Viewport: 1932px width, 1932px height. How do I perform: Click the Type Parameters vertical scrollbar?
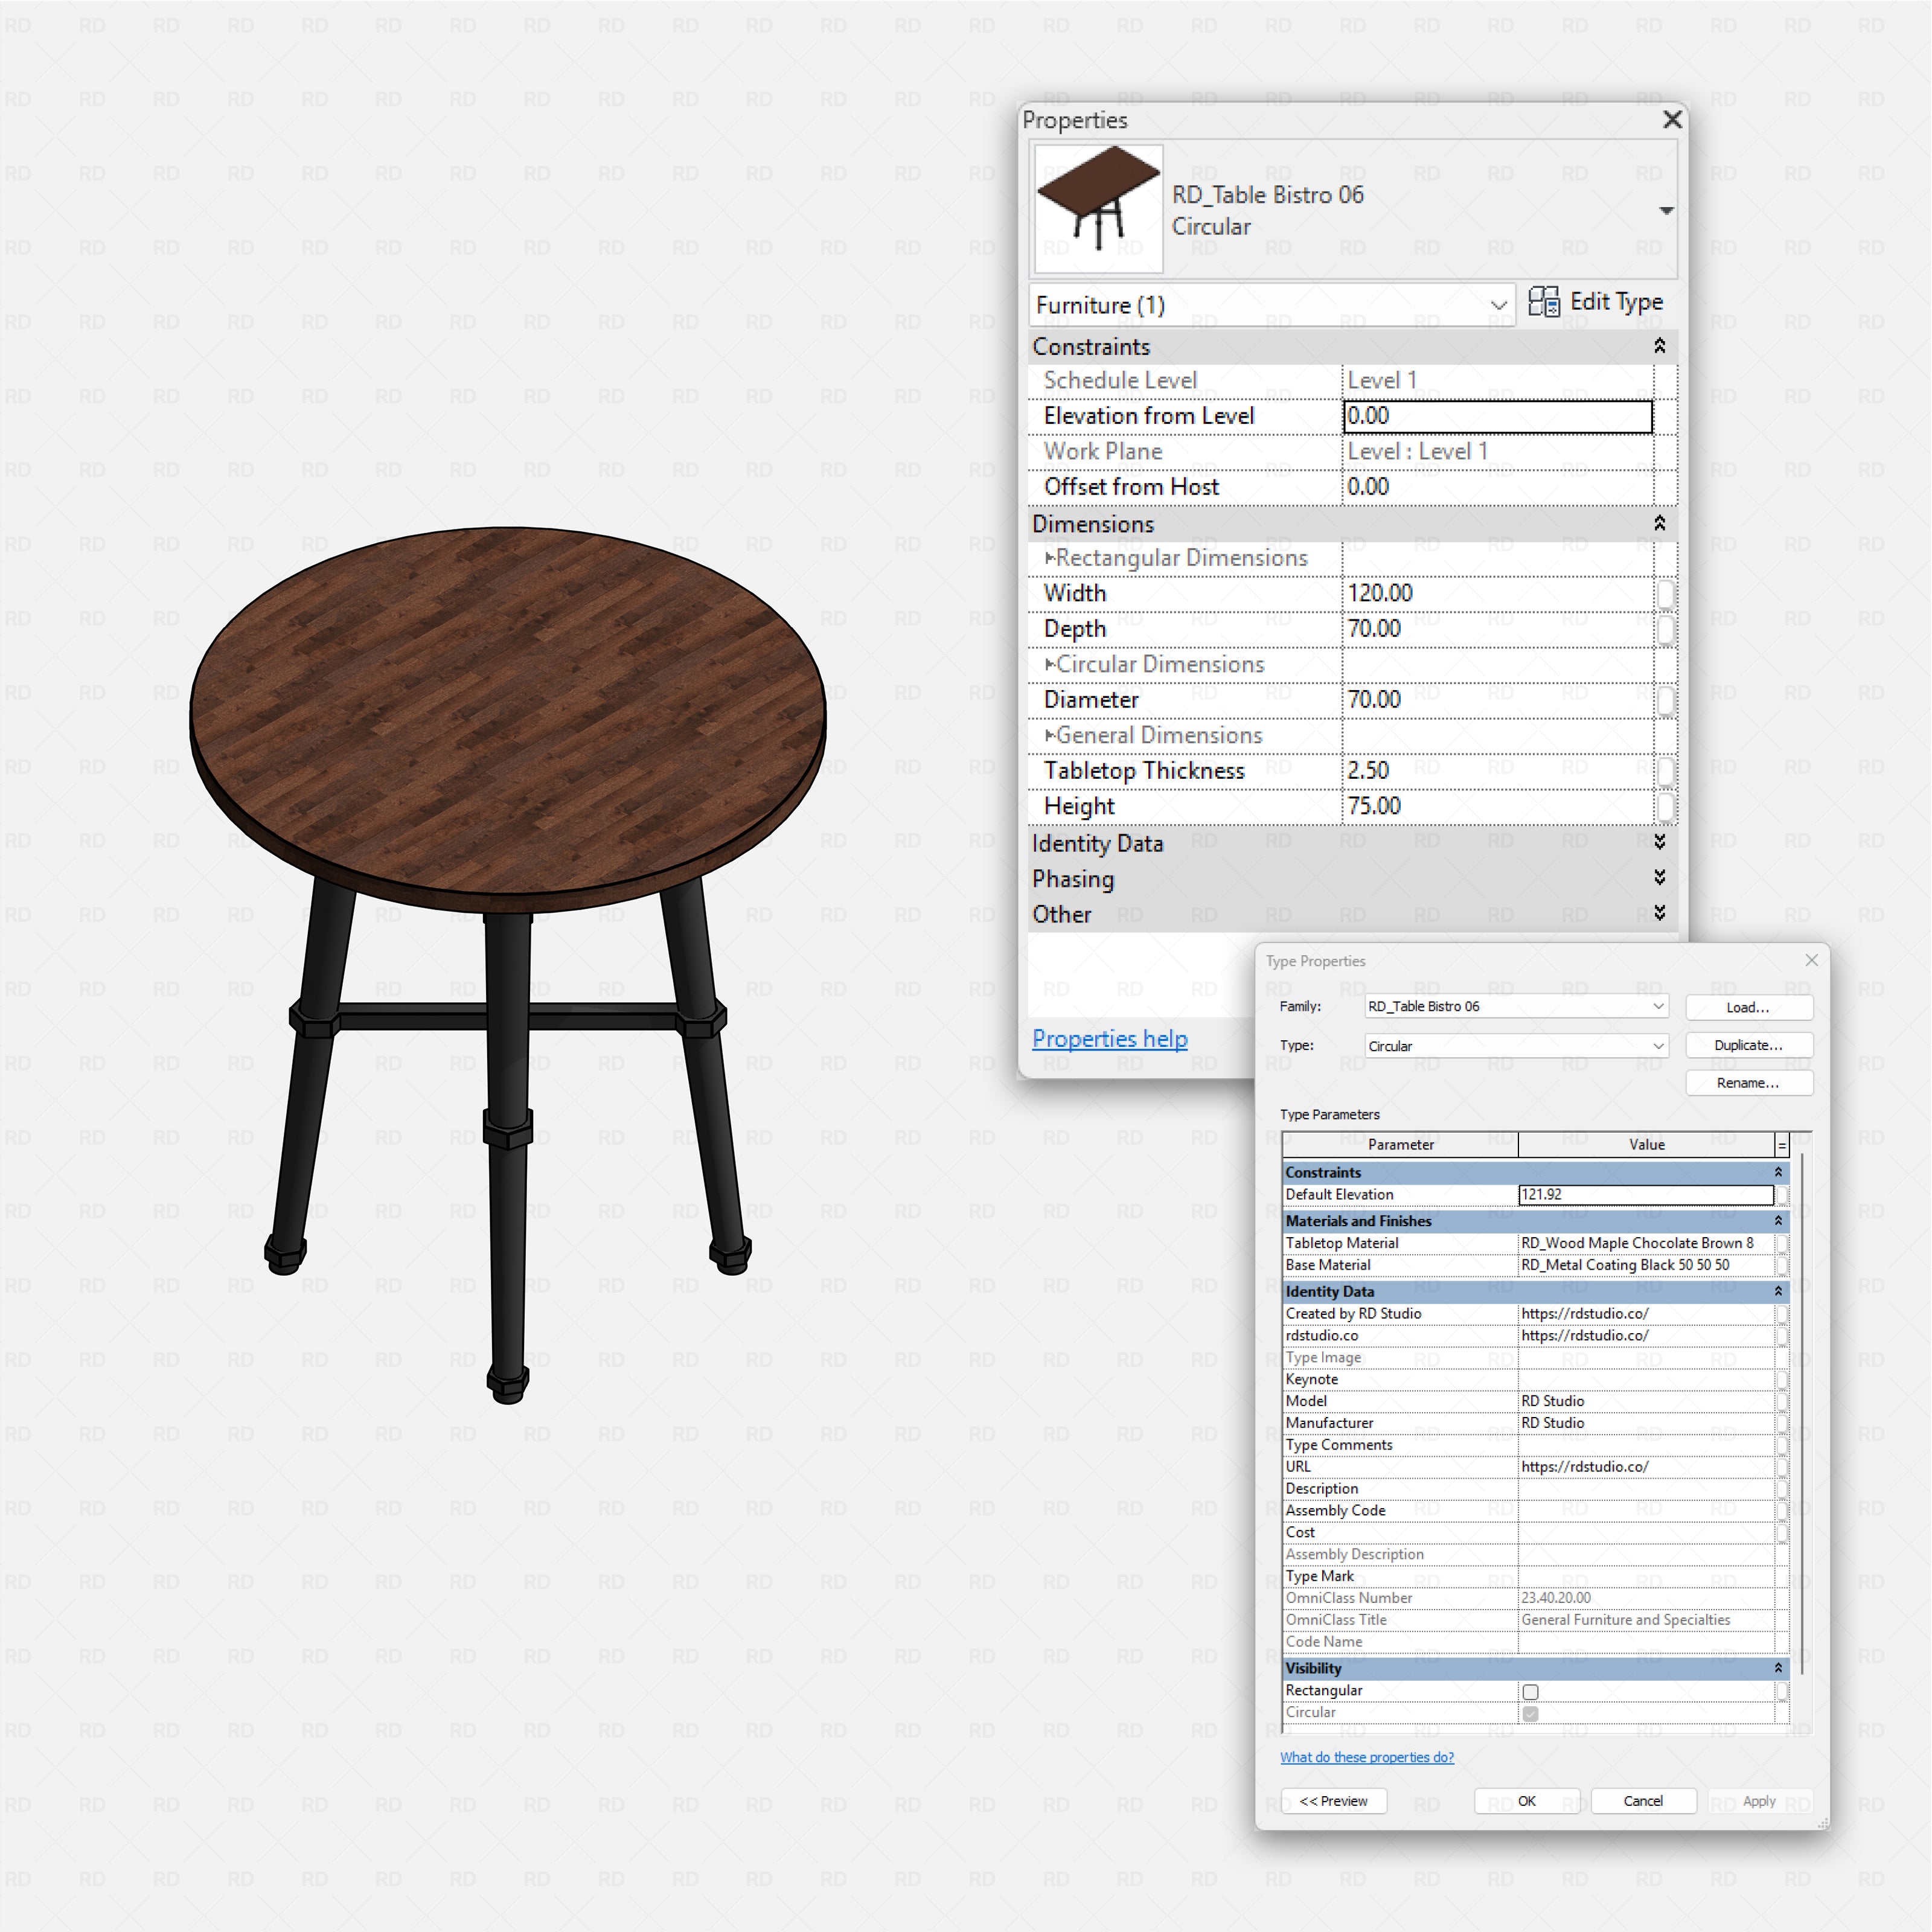(x=1802, y=1414)
